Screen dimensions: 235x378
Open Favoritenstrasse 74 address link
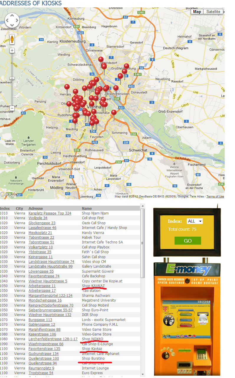click(x=44, y=276)
